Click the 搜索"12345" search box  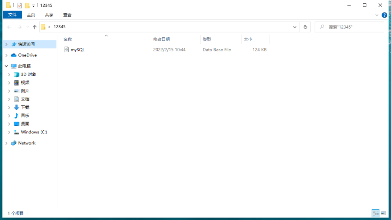click(349, 27)
